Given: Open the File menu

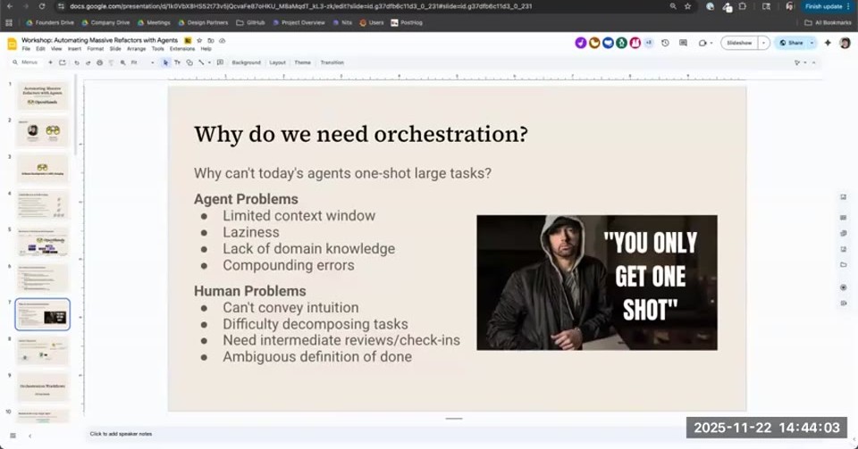Looking at the screenshot, I should tap(26, 48).
